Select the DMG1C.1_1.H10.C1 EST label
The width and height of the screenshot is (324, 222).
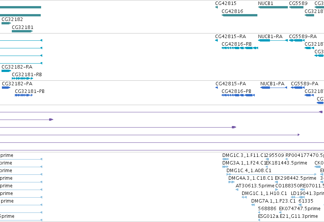point(264,193)
